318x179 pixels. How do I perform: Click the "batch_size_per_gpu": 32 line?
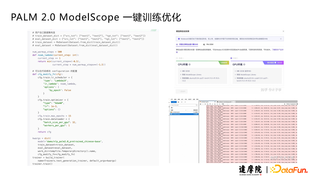pos(59,122)
